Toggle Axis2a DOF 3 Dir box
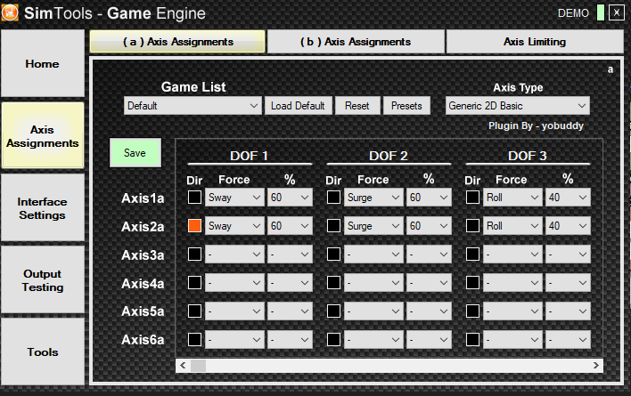This screenshot has width=631, height=396. click(x=472, y=226)
